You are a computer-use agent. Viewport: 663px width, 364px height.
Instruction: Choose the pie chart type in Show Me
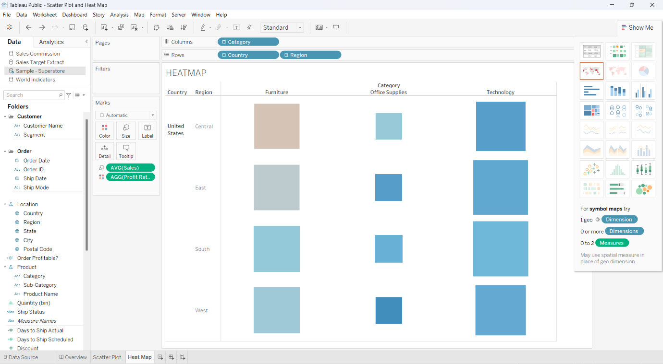(x=643, y=71)
